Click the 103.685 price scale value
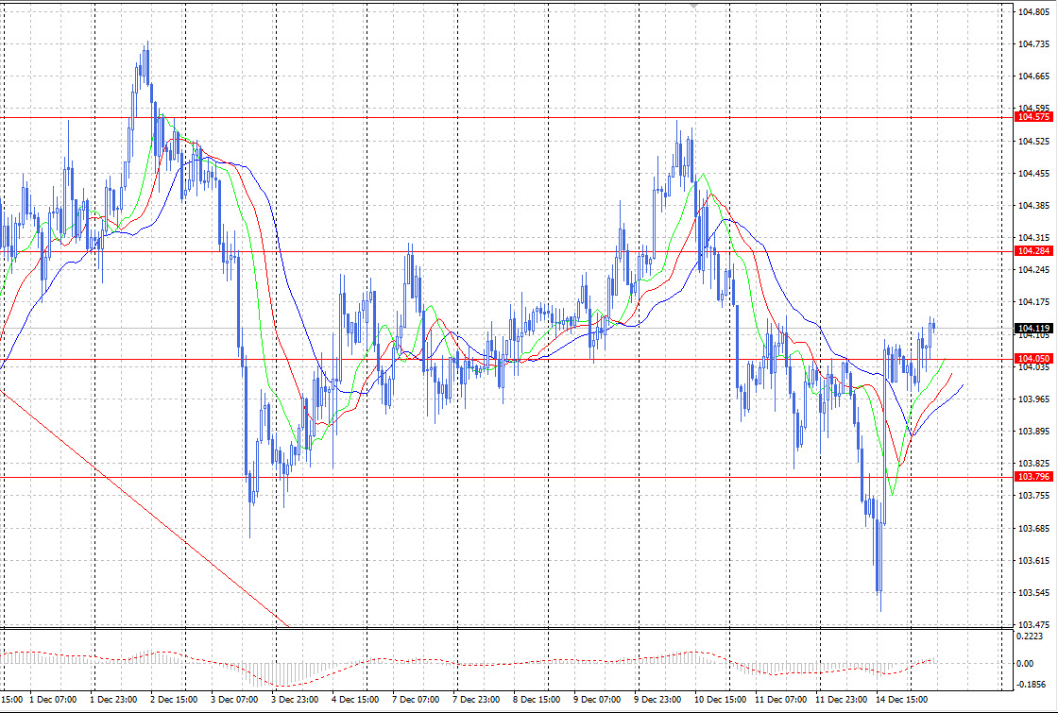 pos(1033,528)
